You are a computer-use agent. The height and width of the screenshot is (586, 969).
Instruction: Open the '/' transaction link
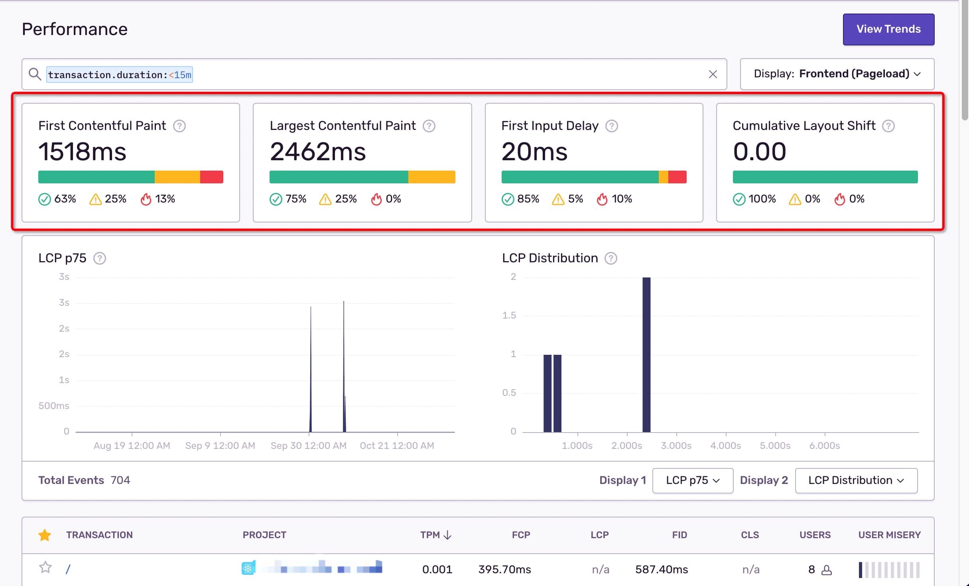[68, 569]
